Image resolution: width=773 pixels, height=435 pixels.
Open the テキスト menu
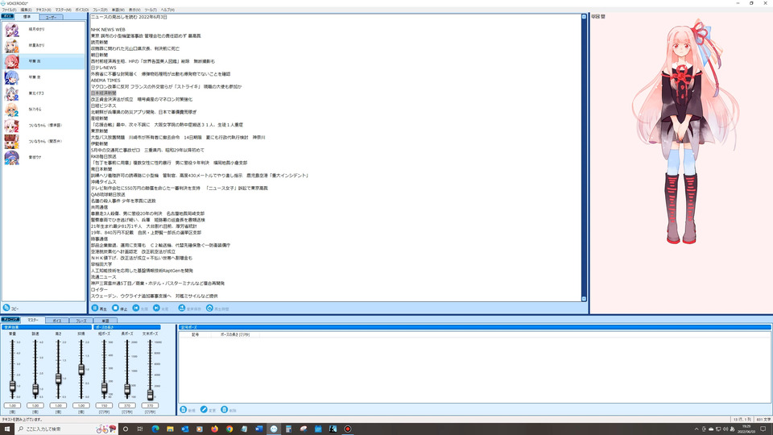[x=43, y=10]
